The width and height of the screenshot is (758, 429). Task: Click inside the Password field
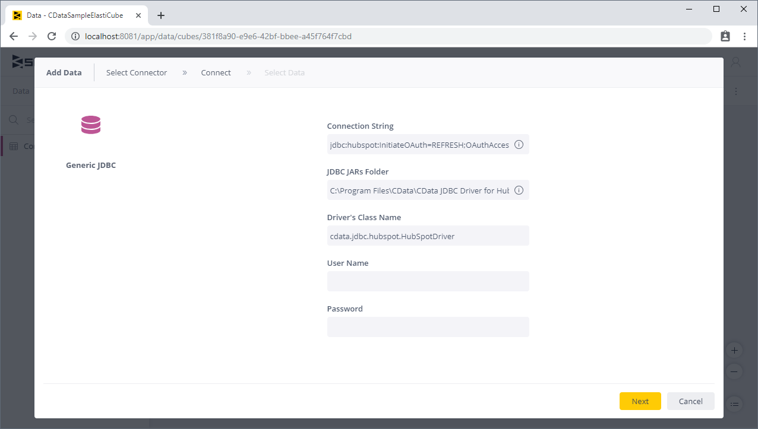click(x=428, y=327)
